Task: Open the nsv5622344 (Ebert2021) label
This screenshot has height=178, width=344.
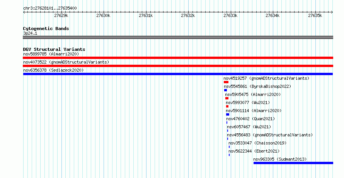Action: (254, 151)
